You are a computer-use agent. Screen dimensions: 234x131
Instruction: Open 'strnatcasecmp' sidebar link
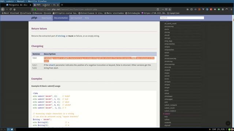click(x=170, y=59)
